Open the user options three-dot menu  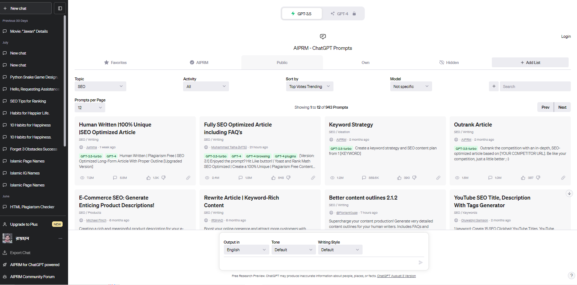coord(60,238)
